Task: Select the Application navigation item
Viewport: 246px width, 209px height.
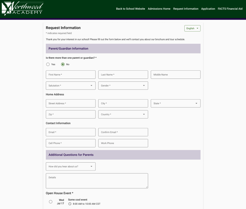Action: pyautogui.click(x=208, y=9)
